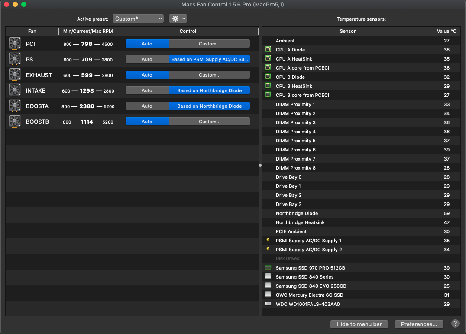This screenshot has width=466, height=334.
Task: Set BOOSTA fan to Auto
Action: [147, 106]
